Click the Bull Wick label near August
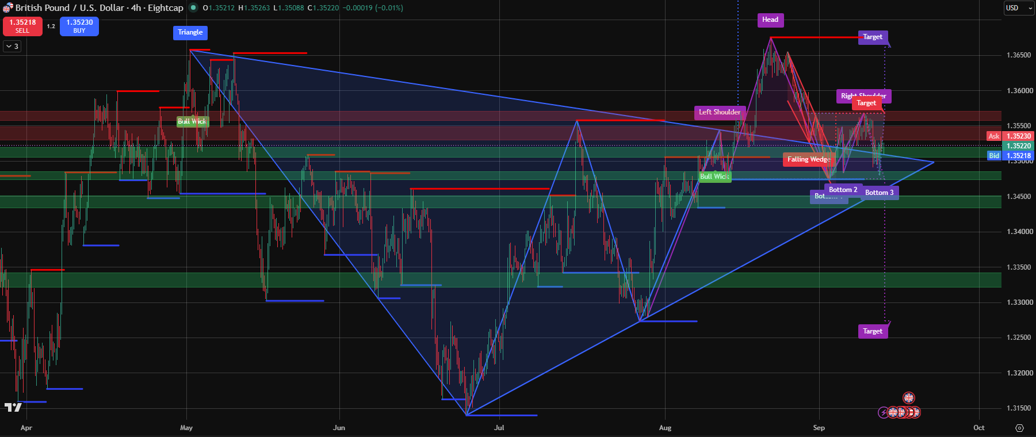1036x437 pixels. tap(715, 177)
